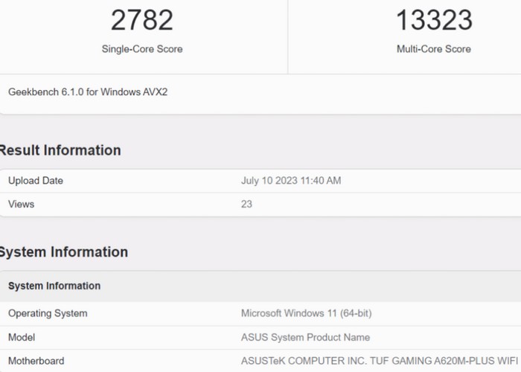Select the Motherboard row label
Screen dimensions: 521x372
36,361
